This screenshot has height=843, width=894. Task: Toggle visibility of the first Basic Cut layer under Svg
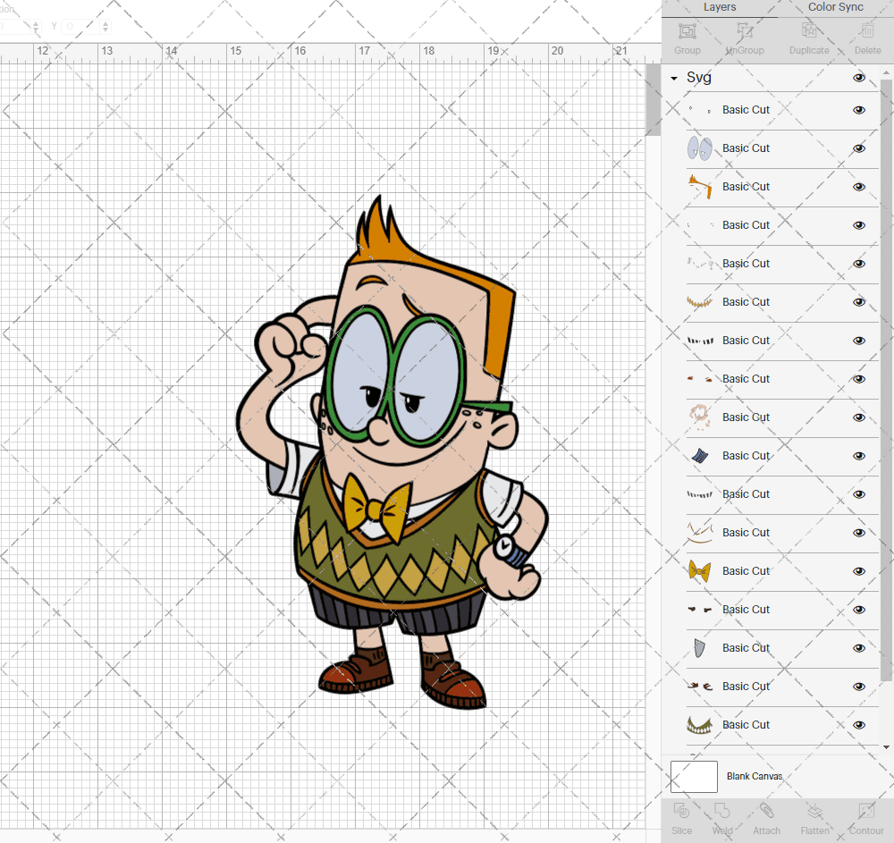click(x=858, y=110)
